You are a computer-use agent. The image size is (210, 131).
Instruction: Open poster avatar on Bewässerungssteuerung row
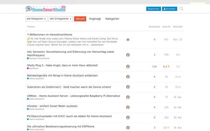pyautogui.click(x=128, y=128)
